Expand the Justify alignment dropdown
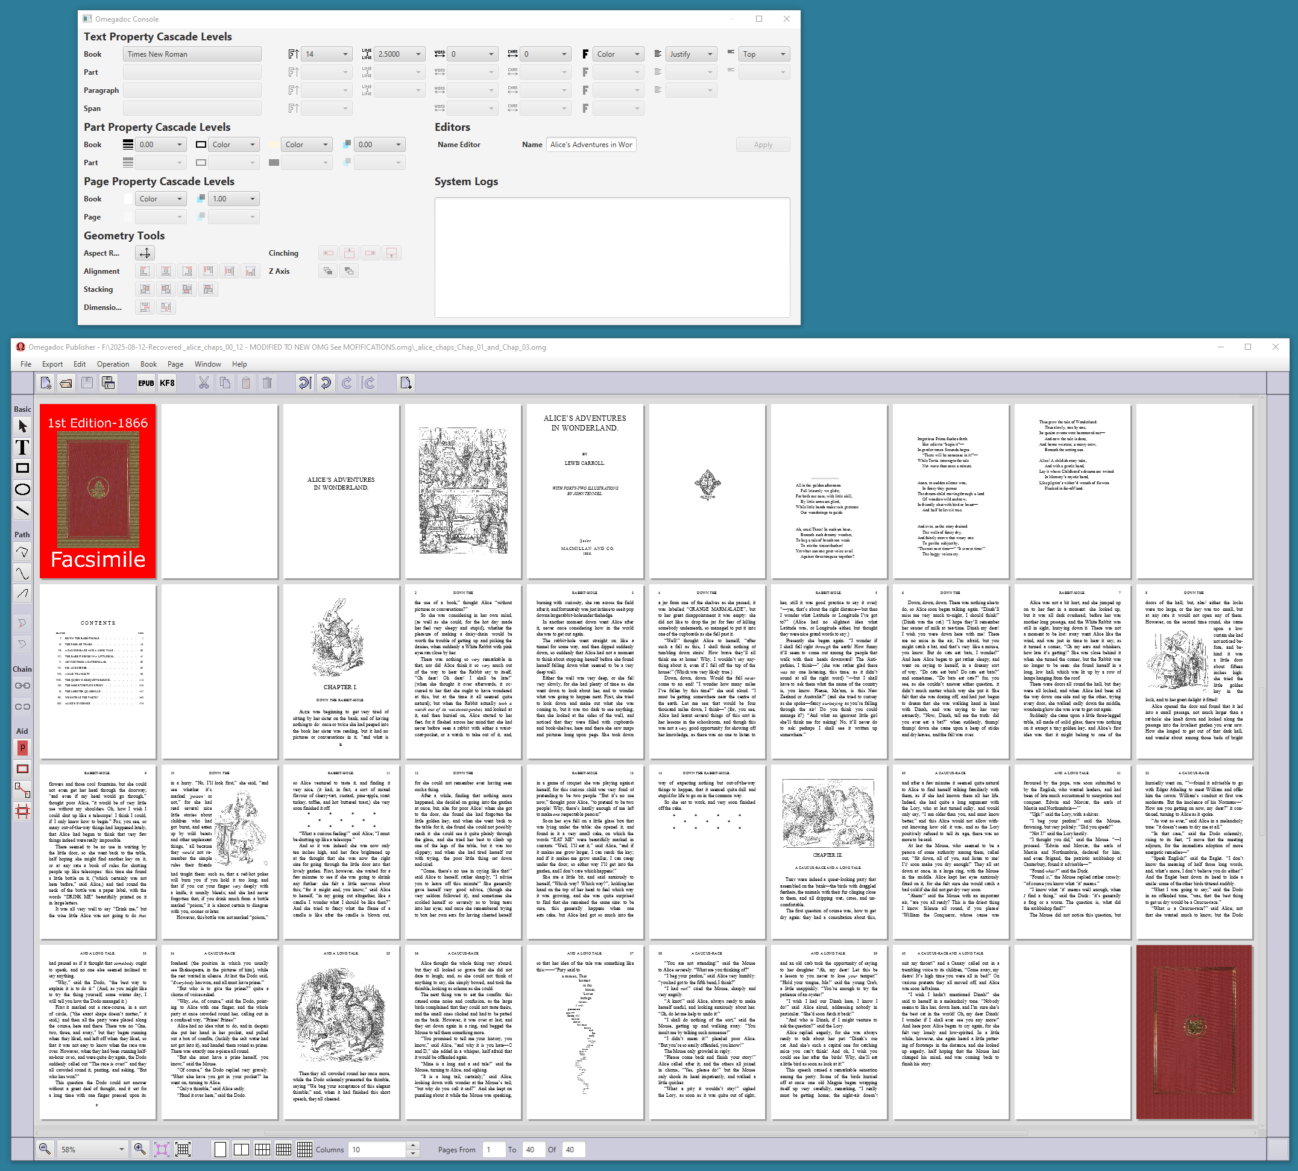This screenshot has width=1298, height=1171. point(710,54)
